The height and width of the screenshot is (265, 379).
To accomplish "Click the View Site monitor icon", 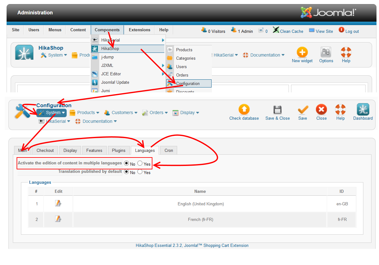I will tap(311, 30).
